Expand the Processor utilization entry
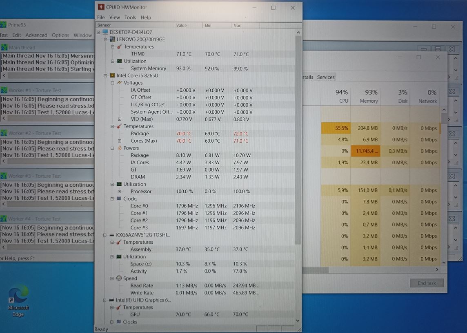Screen dimensions: 467x333 (120, 192)
